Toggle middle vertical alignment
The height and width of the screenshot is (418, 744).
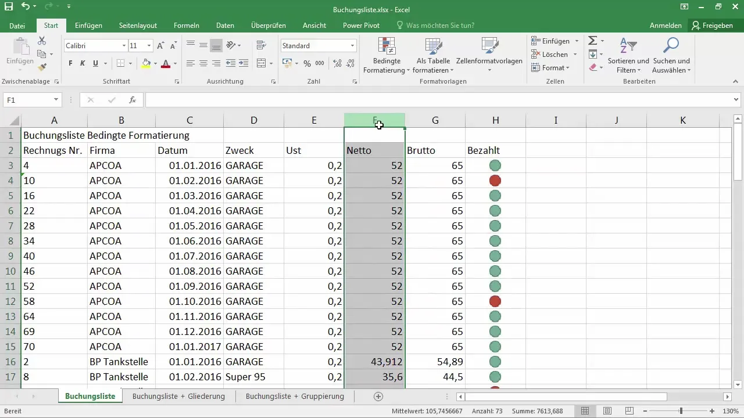click(x=203, y=45)
